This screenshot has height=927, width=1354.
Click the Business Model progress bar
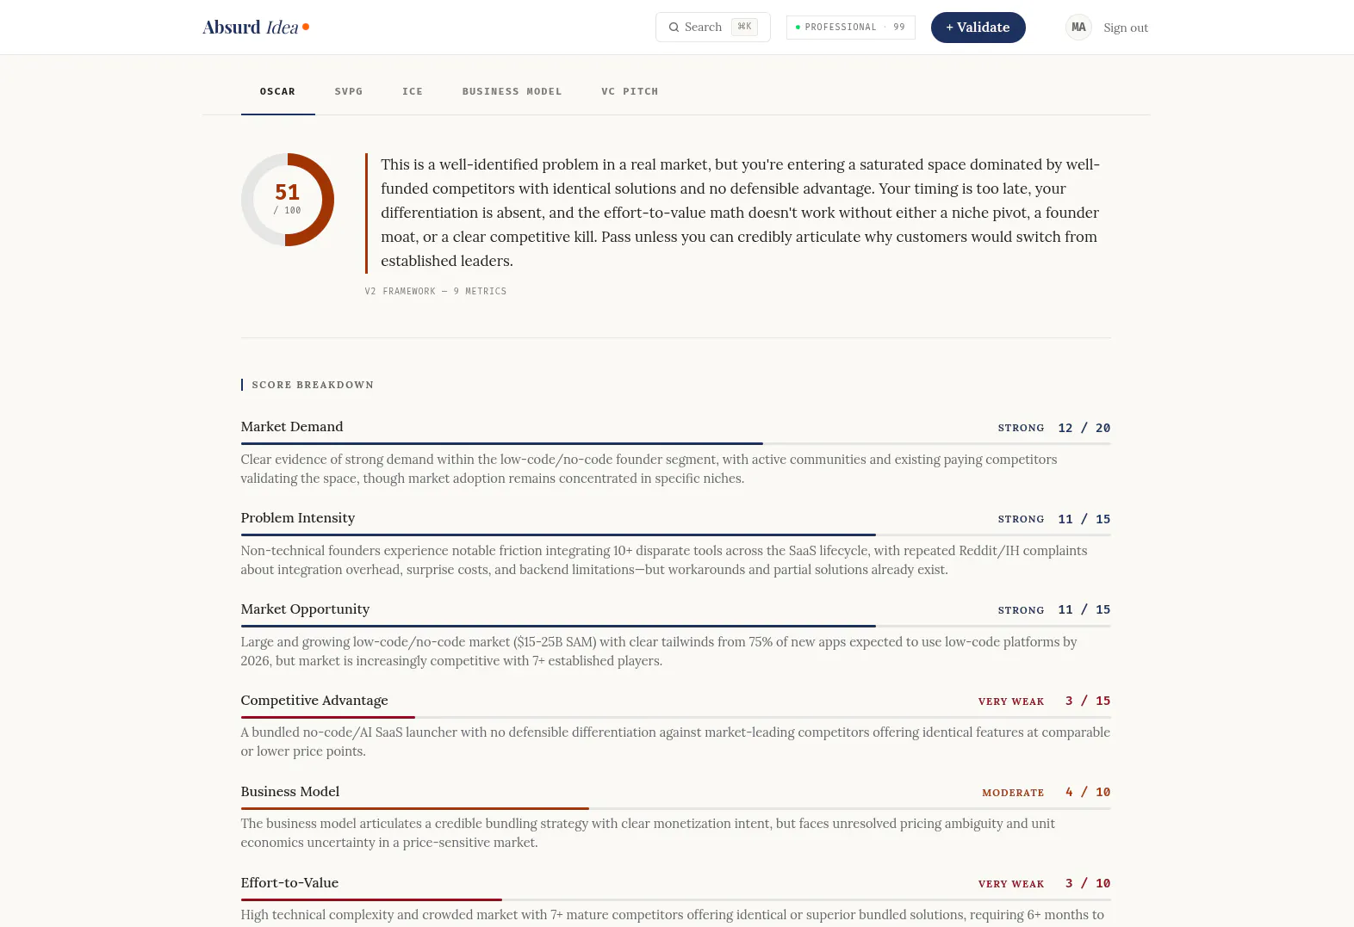[x=676, y=808]
